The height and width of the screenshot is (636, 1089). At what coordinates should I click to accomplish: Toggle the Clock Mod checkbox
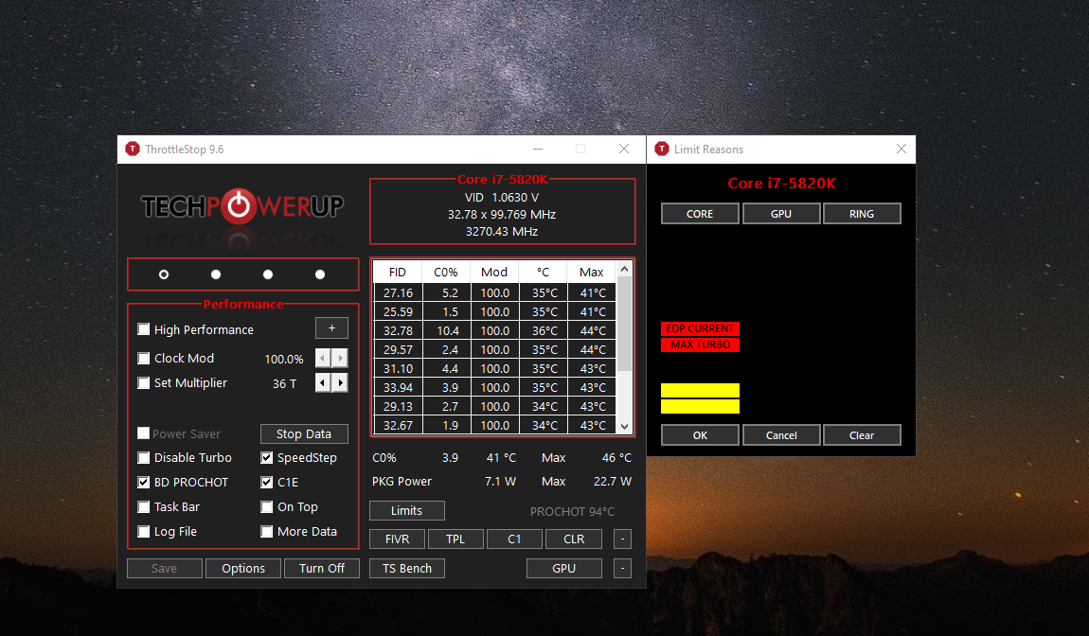144,359
